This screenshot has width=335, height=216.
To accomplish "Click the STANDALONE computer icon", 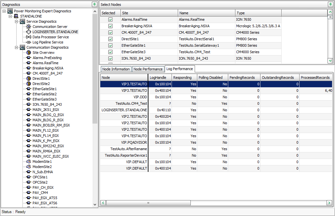I will pyautogui.click(x=16, y=16).
